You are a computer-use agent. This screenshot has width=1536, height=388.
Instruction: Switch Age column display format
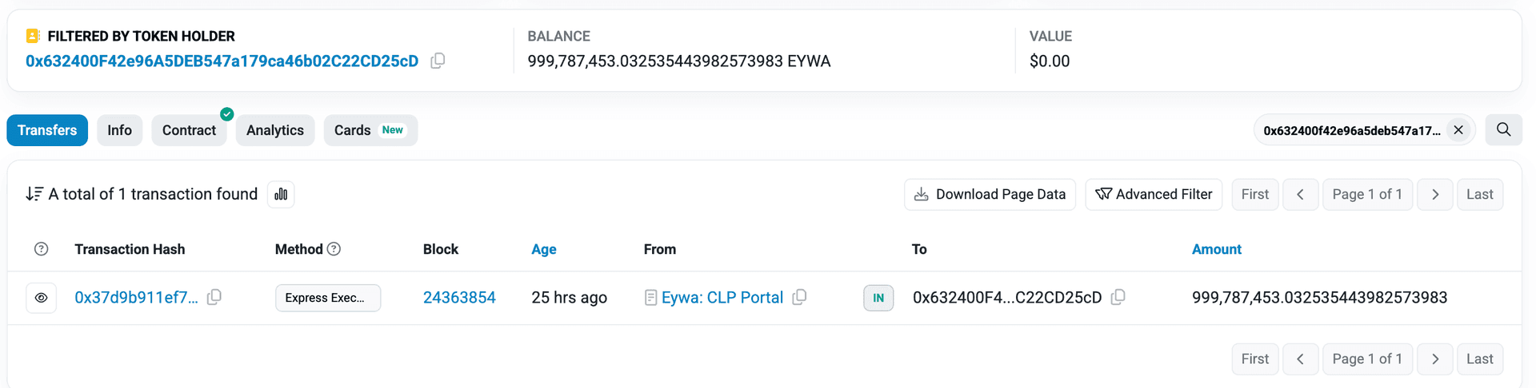pyautogui.click(x=543, y=249)
